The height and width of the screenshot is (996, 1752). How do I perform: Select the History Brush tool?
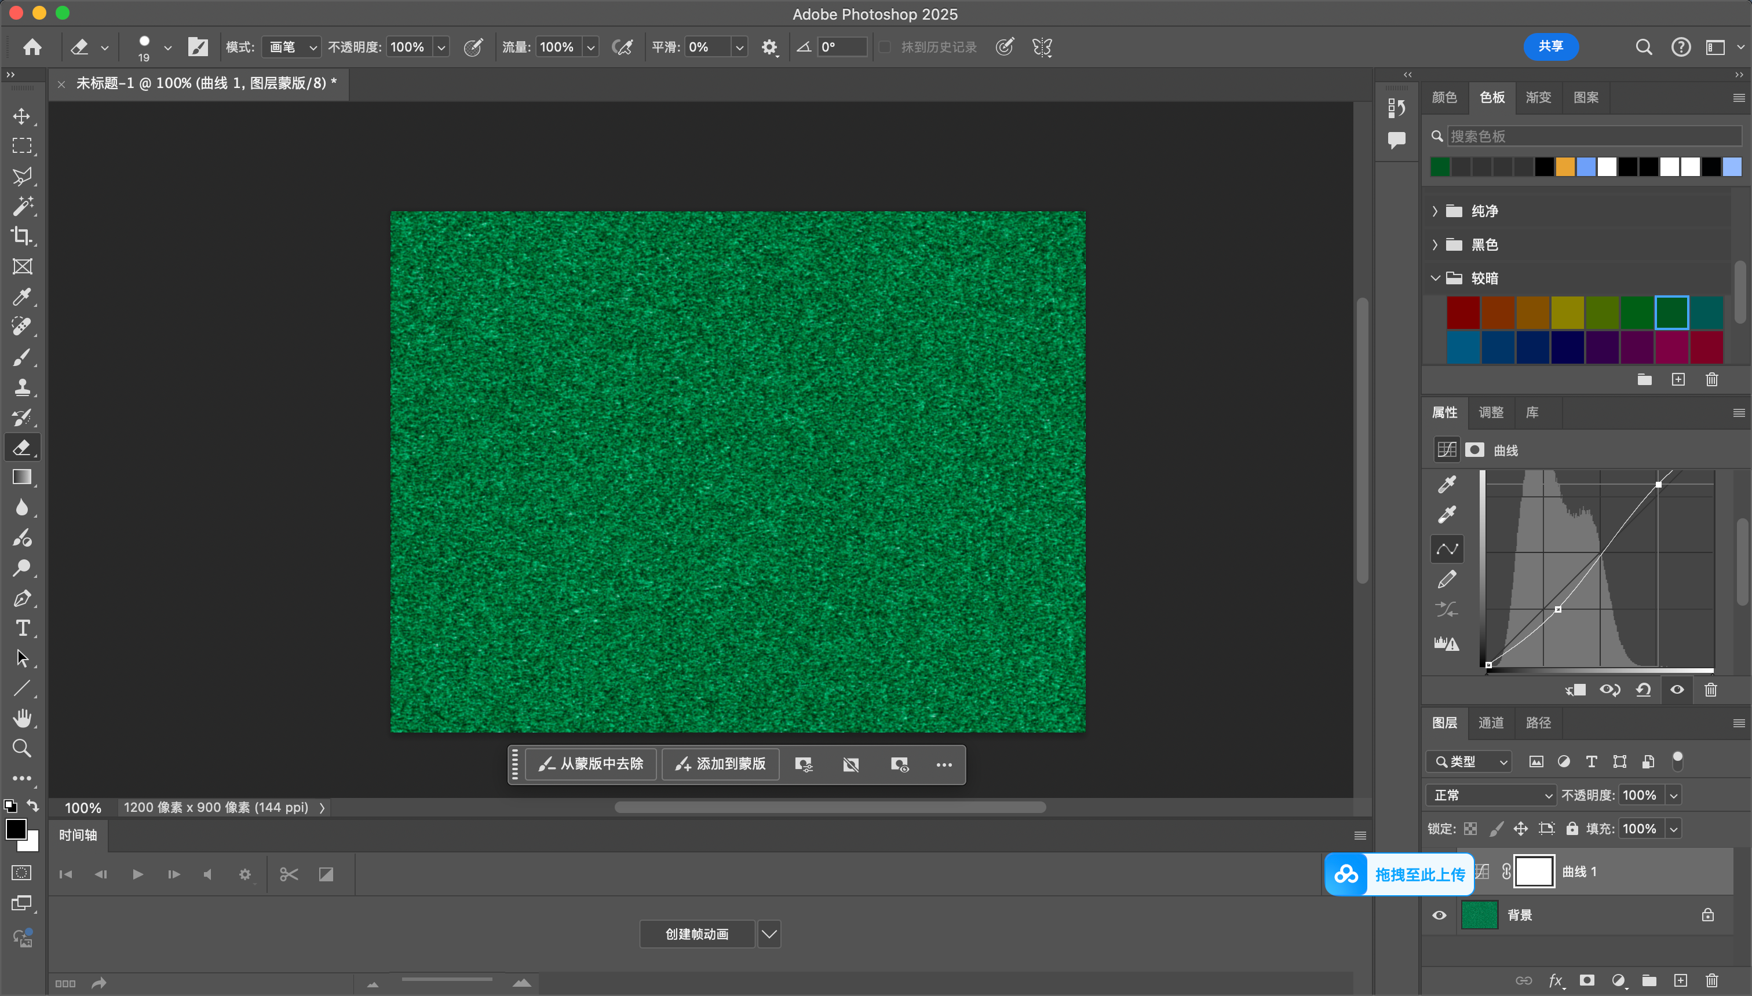tap(22, 416)
